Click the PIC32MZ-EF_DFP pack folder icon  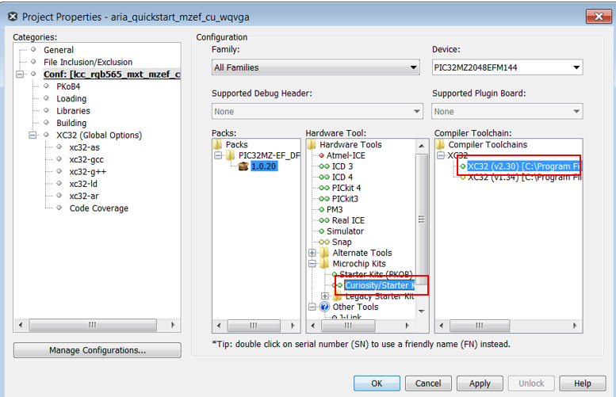pos(231,155)
